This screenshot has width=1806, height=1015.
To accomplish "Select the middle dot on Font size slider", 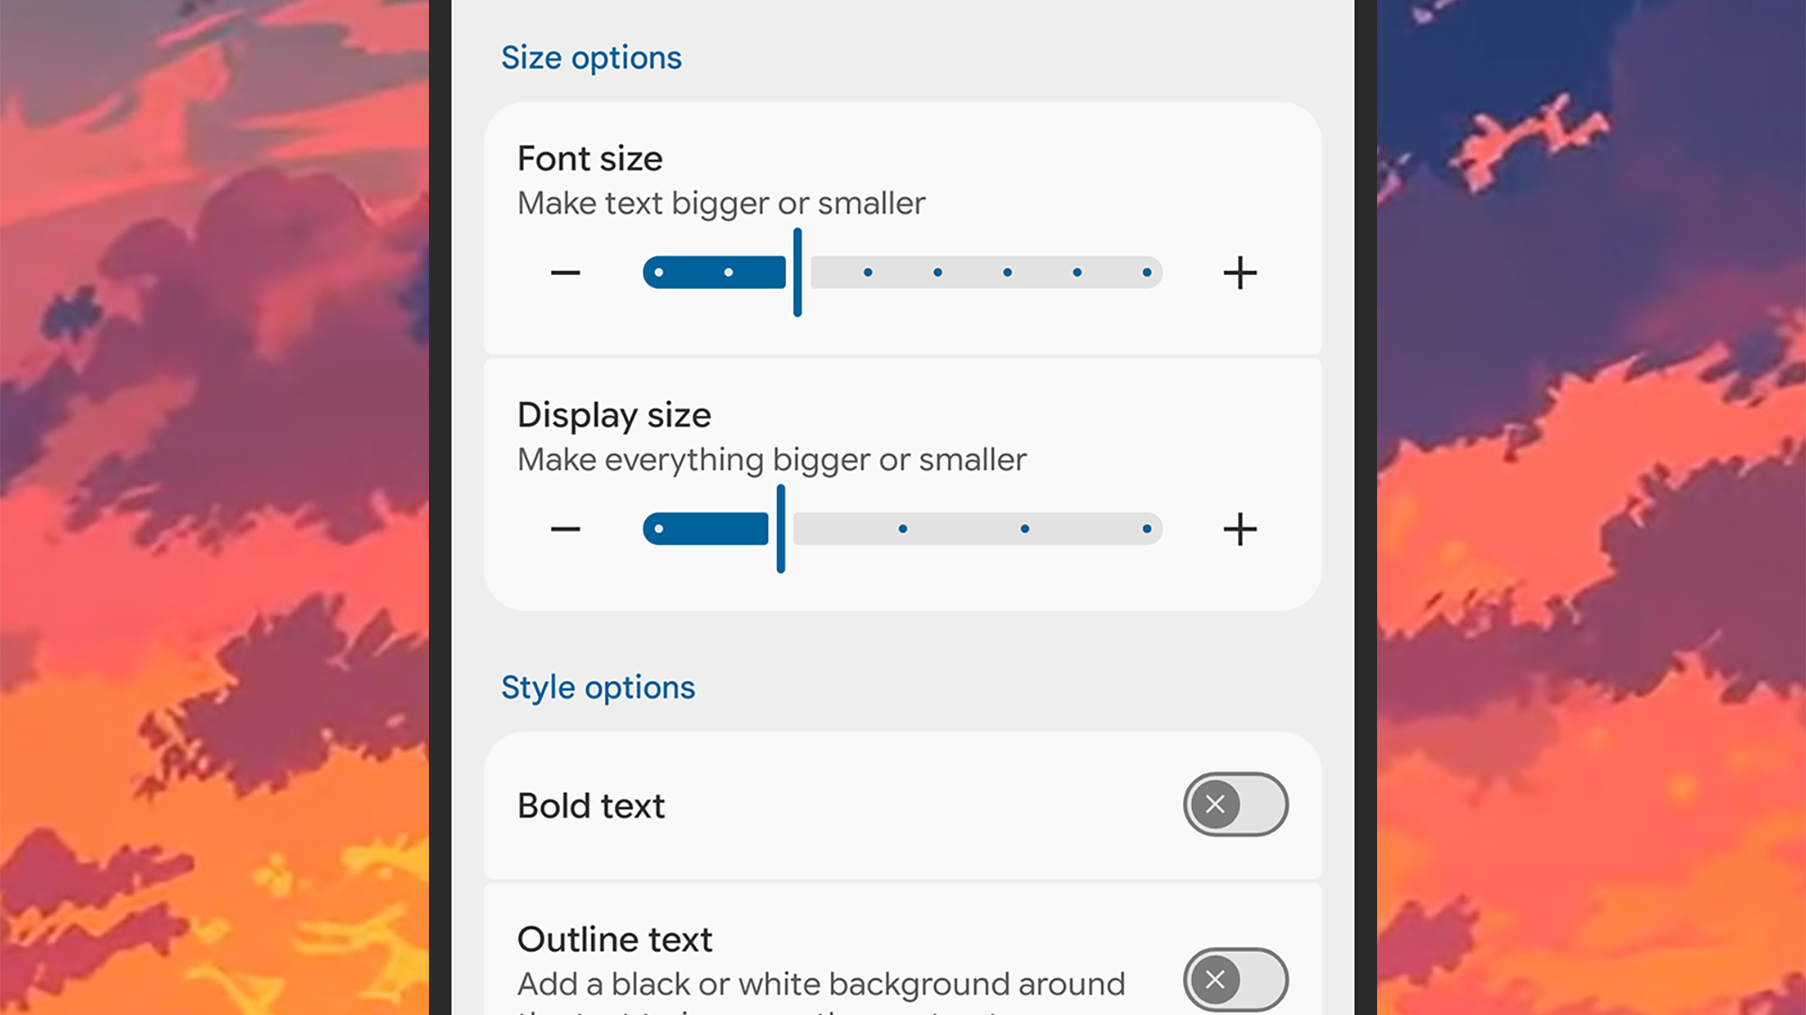I will tap(938, 272).
